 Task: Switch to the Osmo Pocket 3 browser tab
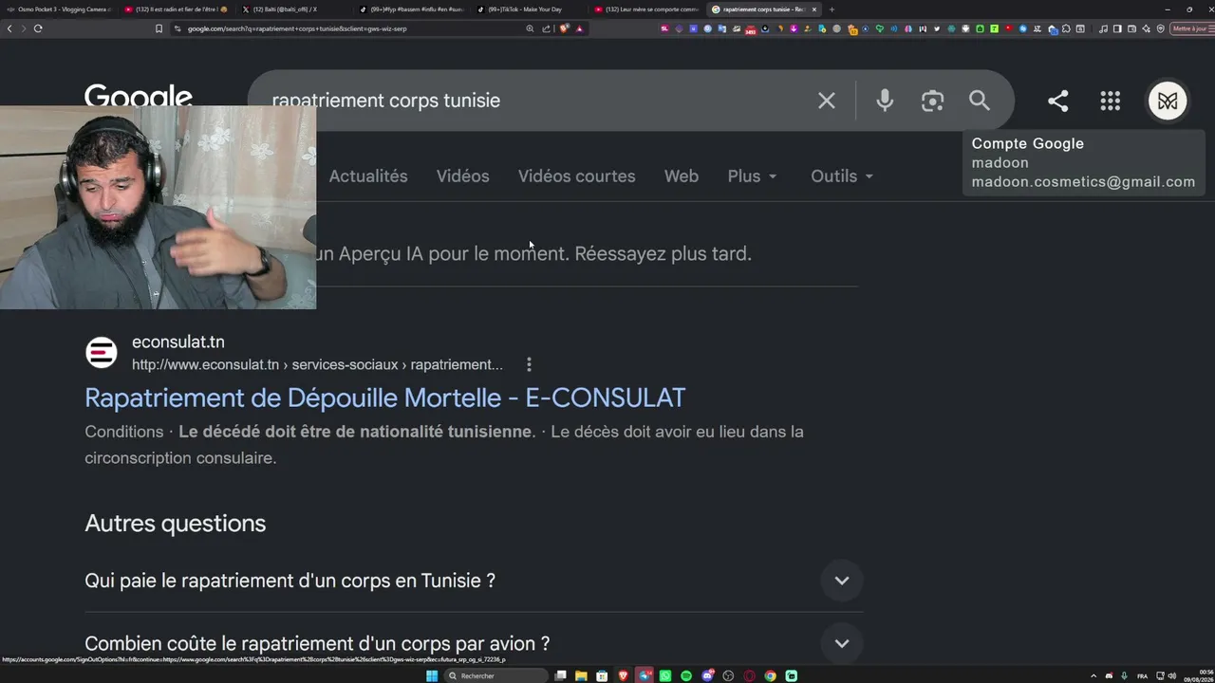59,9
